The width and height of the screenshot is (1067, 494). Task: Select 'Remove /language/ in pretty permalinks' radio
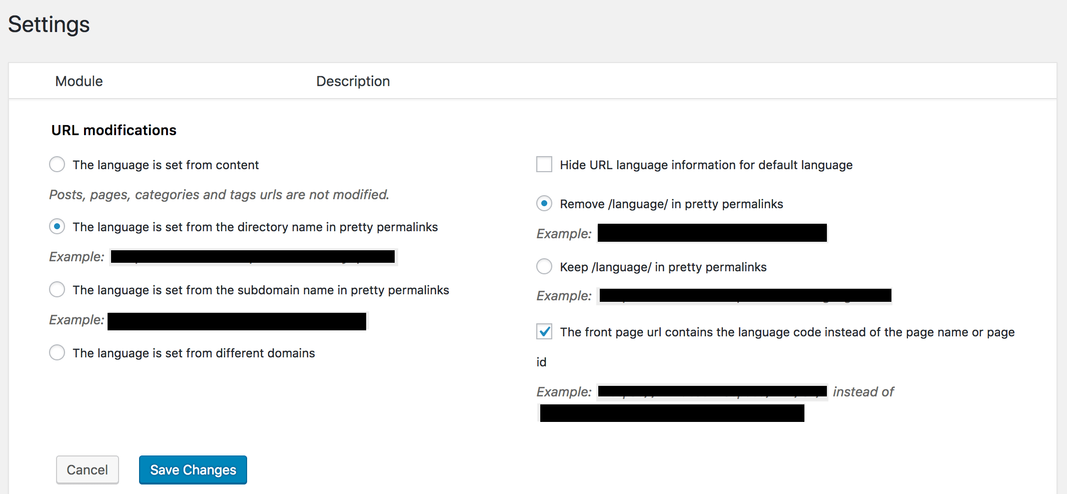[x=544, y=203]
